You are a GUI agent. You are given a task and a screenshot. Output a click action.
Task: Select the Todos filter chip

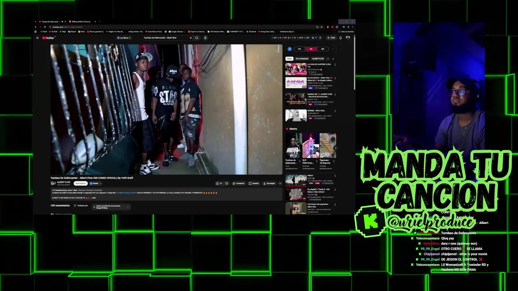click(289, 59)
